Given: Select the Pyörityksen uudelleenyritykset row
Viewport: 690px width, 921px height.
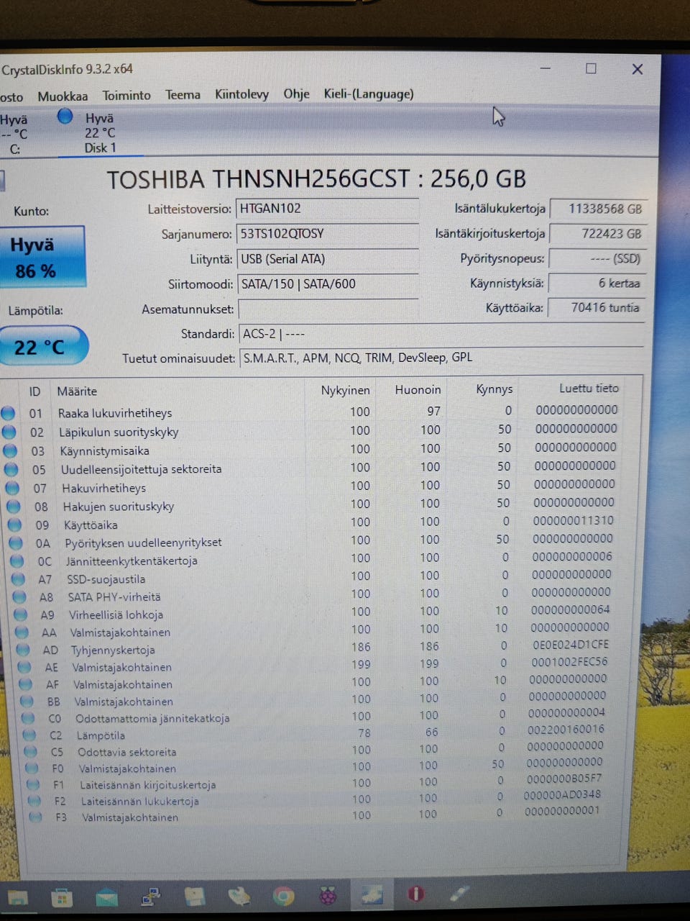Looking at the screenshot, I should (x=316, y=541).
